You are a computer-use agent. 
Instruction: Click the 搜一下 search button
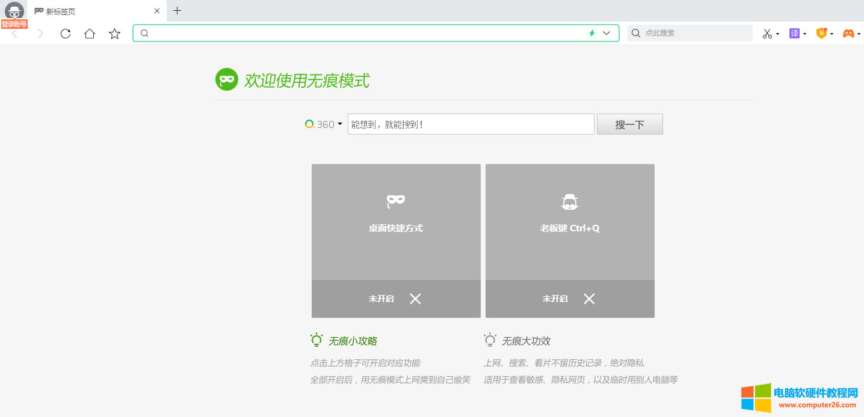click(x=629, y=124)
